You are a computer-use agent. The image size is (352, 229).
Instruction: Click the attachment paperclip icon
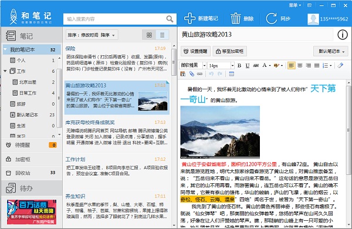(x=191, y=74)
